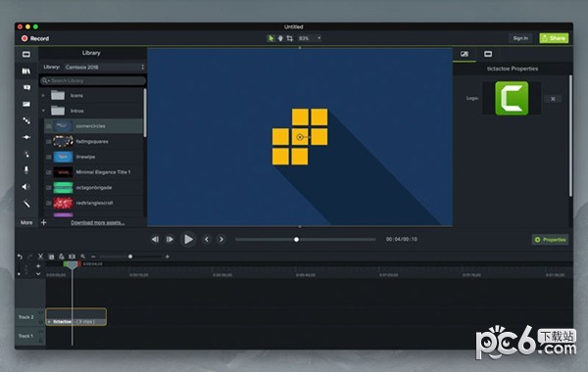Select the tictactoe clip on Track 2
588x372 pixels.
76,317
